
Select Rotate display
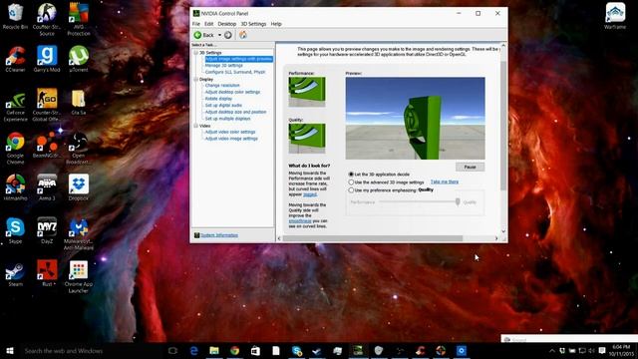(218, 99)
